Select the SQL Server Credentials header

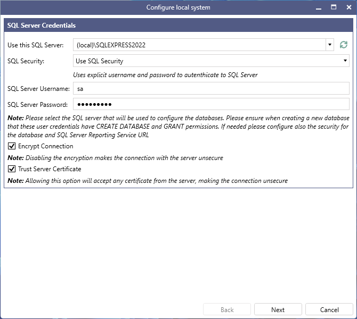(x=178, y=25)
